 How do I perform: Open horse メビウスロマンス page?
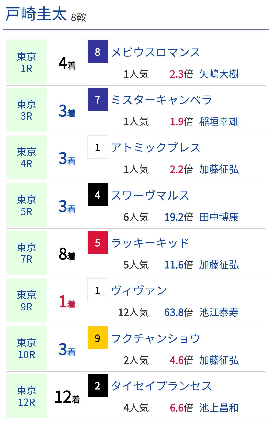tap(156, 52)
